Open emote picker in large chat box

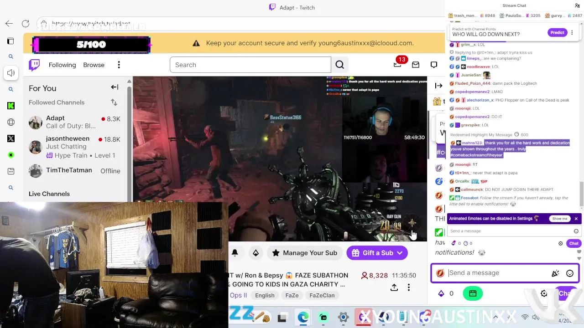pos(570,273)
